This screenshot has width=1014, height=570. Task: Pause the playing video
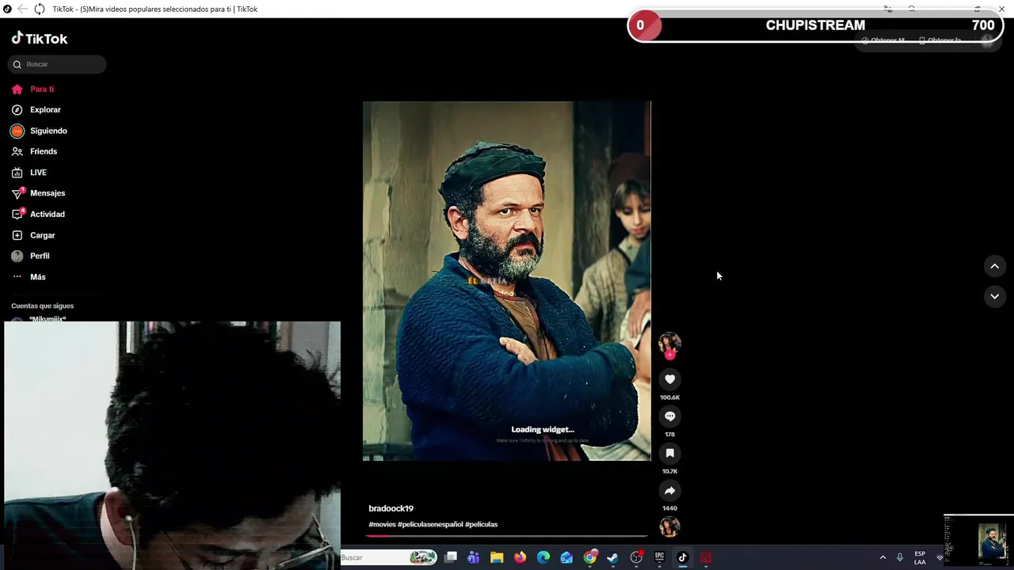506,281
